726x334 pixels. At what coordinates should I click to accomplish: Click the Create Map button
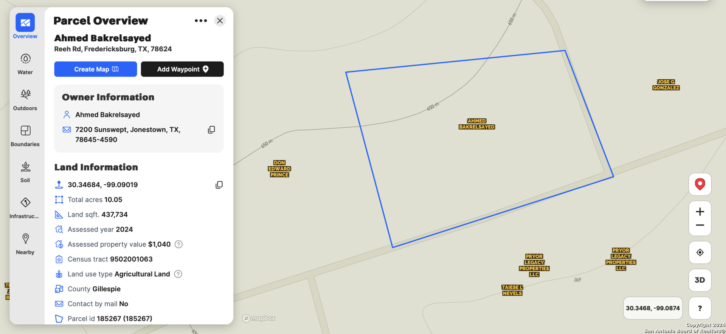pyautogui.click(x=96, y=69)
